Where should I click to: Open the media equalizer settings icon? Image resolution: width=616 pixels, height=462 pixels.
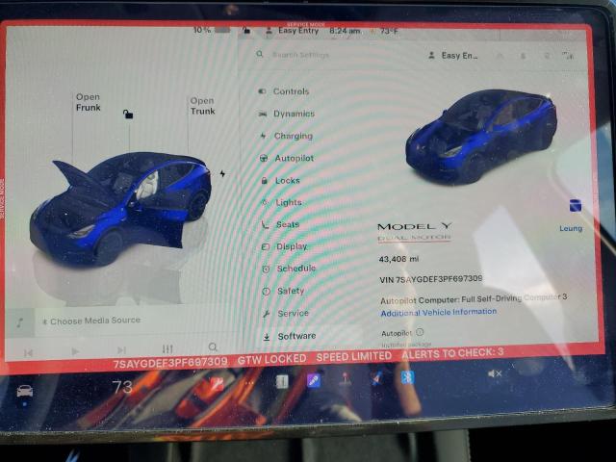(167, 348)
